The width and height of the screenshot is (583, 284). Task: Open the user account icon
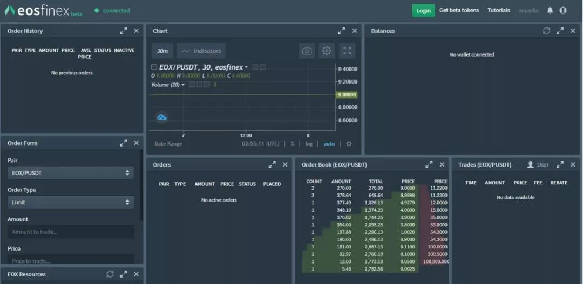pos(563,10)
